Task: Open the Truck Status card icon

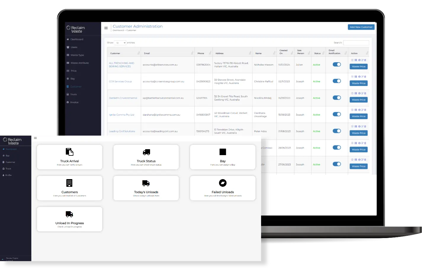Action: click(x=146, y=152)
